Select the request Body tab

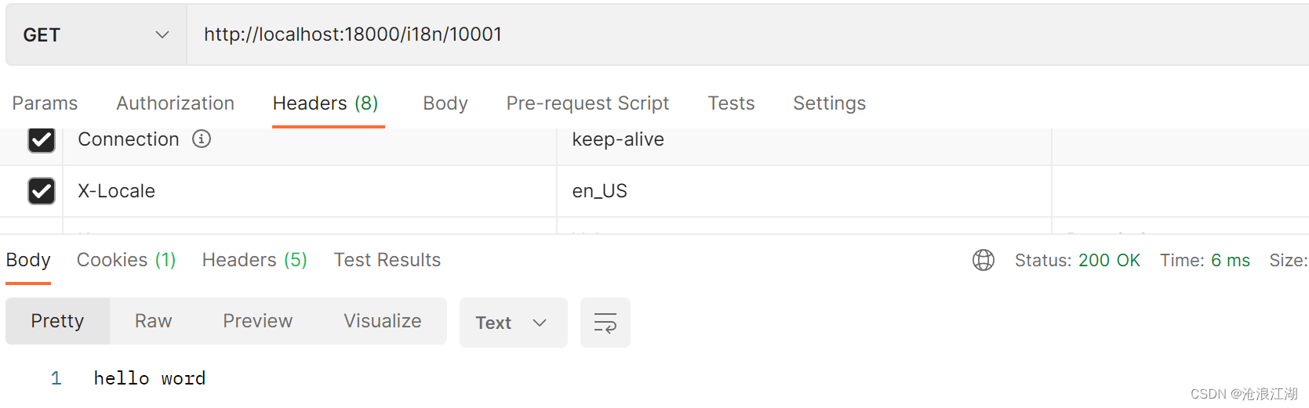point(445,103)
